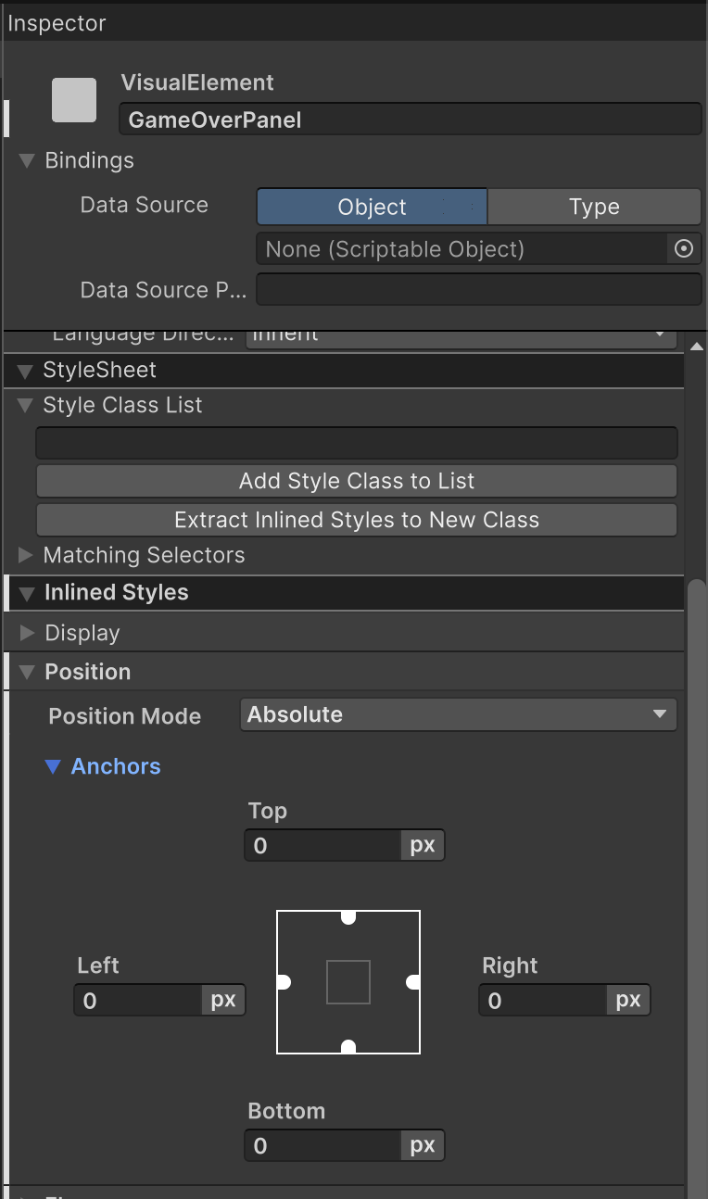Click the StyleSheet section header
Image resolution: width=708 pixels, height=1199 pixels.
(x=99, y=371)
